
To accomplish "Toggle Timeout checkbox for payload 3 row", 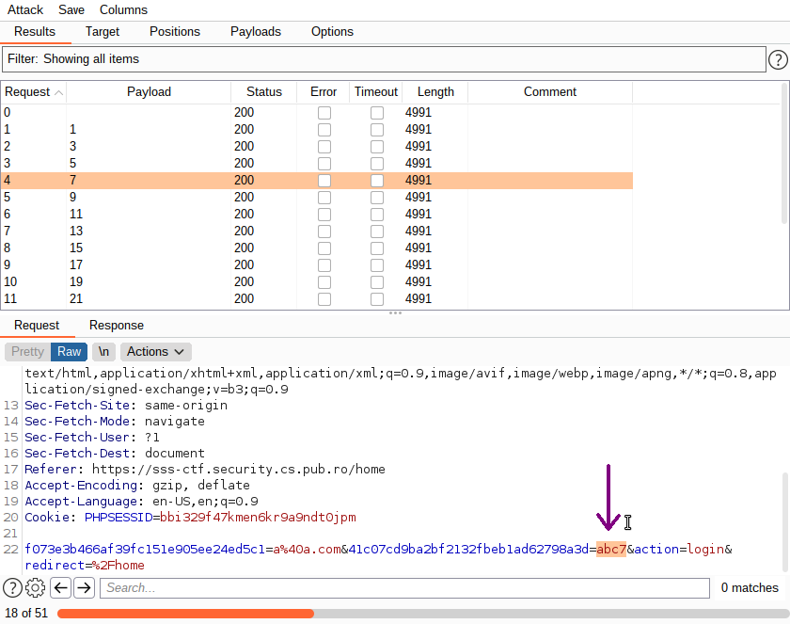I will pyautogui.click(x=377, y=147).
